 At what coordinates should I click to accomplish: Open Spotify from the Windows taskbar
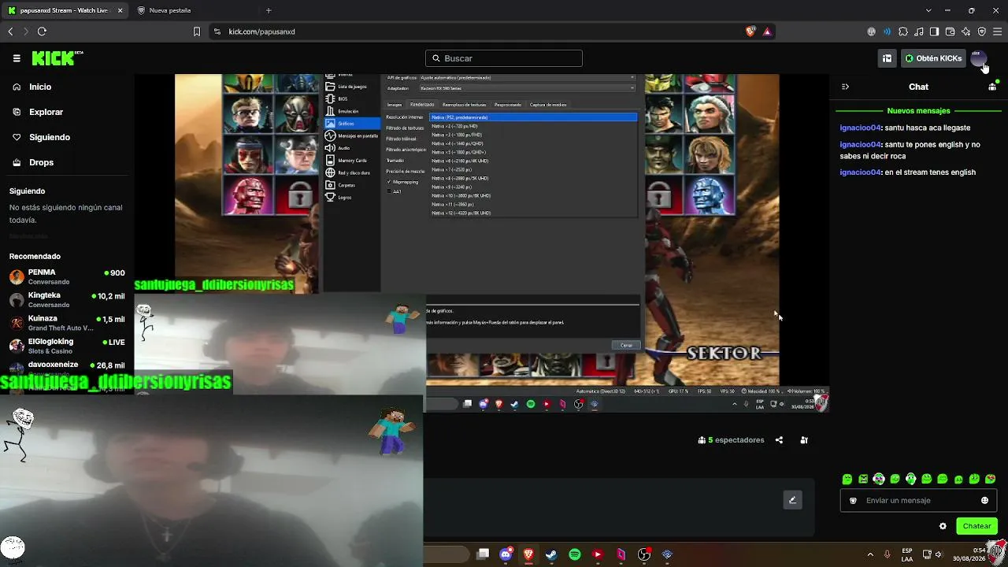point(575,554)
